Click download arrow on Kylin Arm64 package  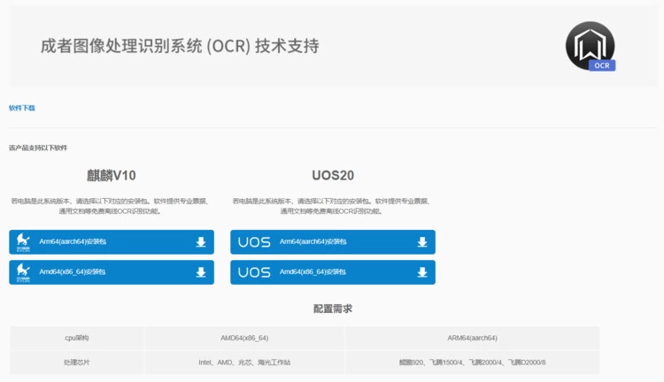tap(201, 242)
